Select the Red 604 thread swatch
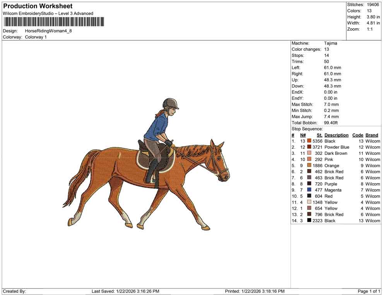383x295 pixels. point(309,196)
